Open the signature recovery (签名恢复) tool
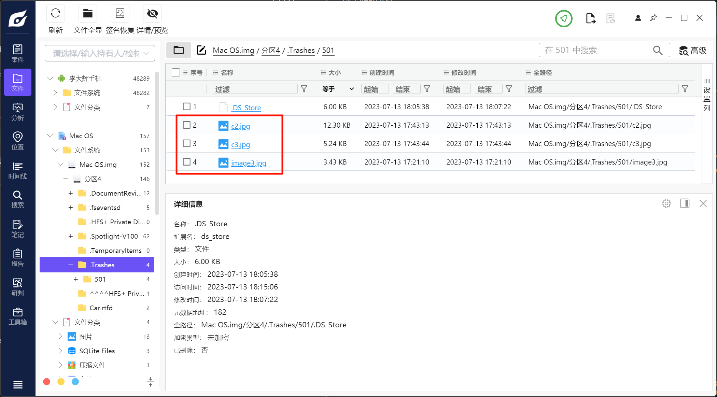Viewport: 717px width, 397px height. [120, 14]
